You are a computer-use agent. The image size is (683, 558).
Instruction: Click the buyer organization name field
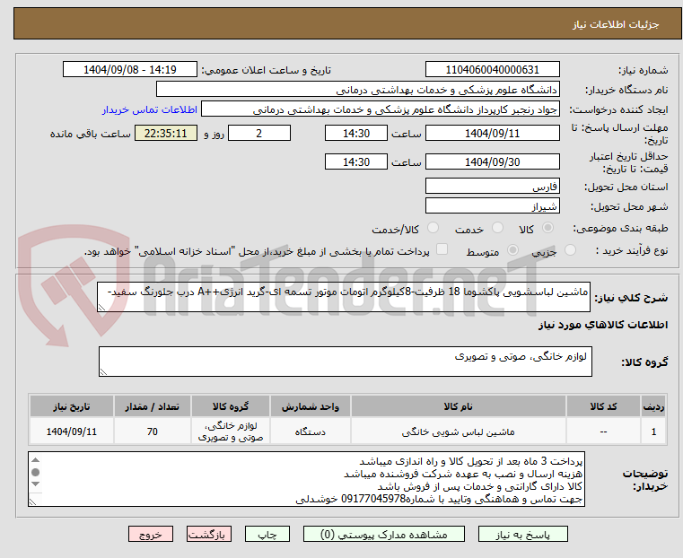[357, 90]
